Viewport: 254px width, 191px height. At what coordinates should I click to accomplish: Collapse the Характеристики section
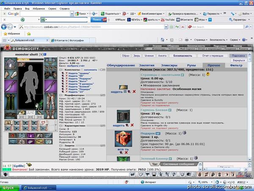(x=61, y=126)
